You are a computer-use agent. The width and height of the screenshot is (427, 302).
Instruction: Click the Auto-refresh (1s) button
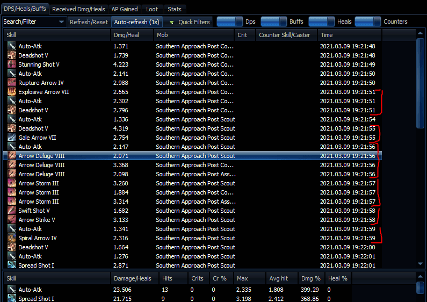pyautogui.click(x=136, y=22)
